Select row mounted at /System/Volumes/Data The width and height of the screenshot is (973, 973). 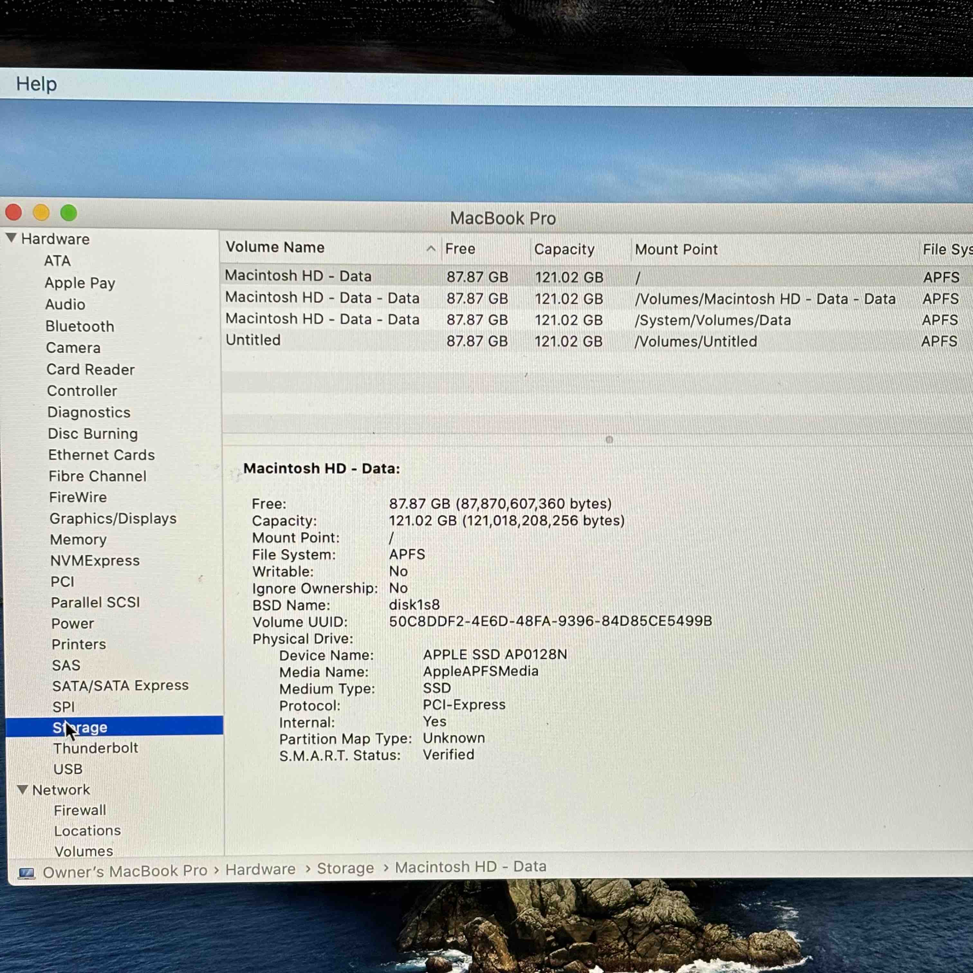click(712, 320)
